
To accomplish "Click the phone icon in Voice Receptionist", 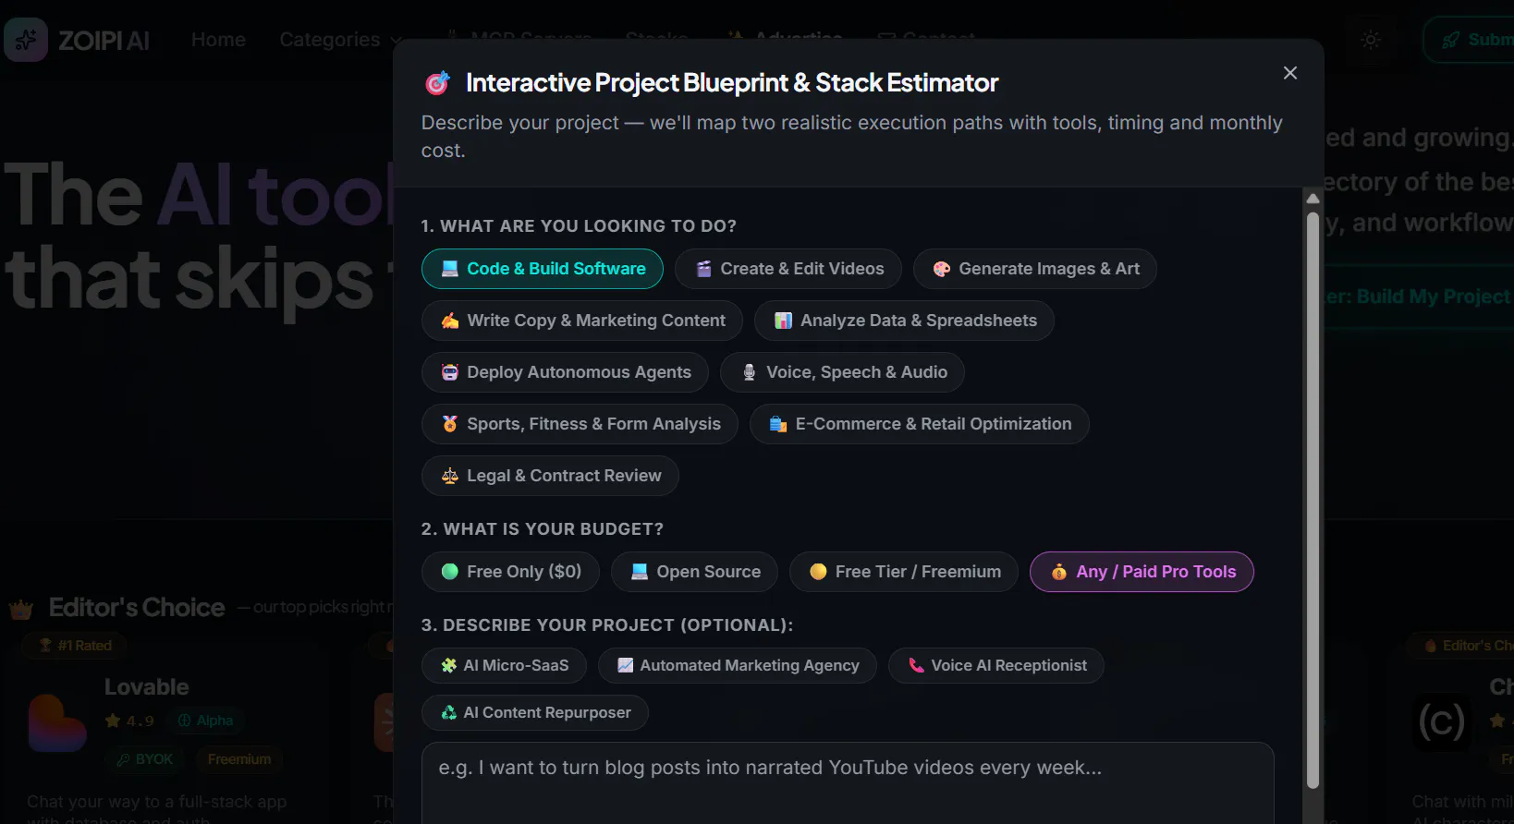I will 916,665.
